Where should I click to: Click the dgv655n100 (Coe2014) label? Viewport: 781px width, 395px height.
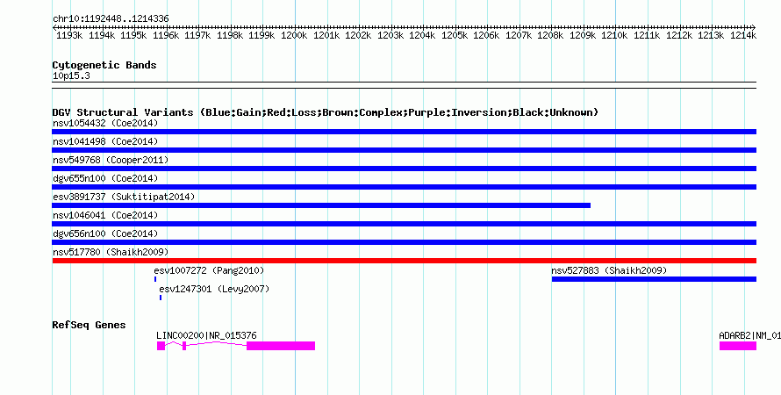tap(105, 178)
